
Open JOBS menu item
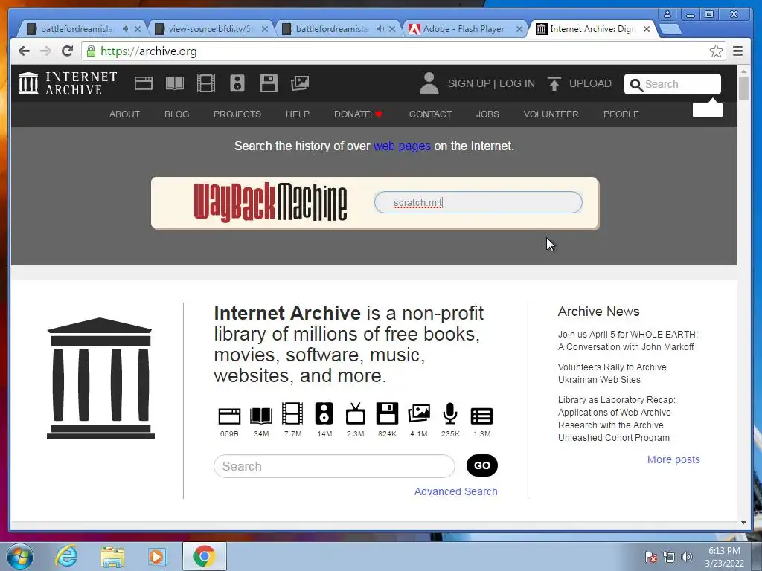coord(487,114)
